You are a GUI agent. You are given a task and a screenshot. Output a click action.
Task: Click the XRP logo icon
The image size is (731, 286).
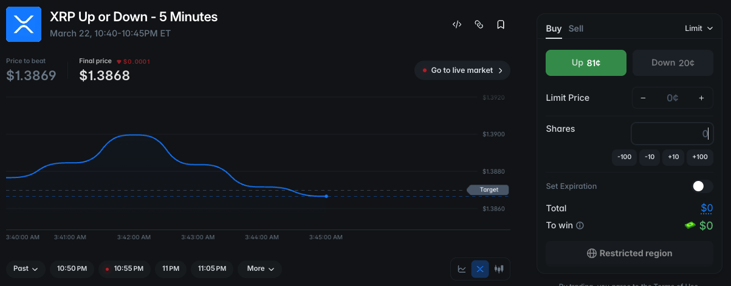click(x=24, y=24)
